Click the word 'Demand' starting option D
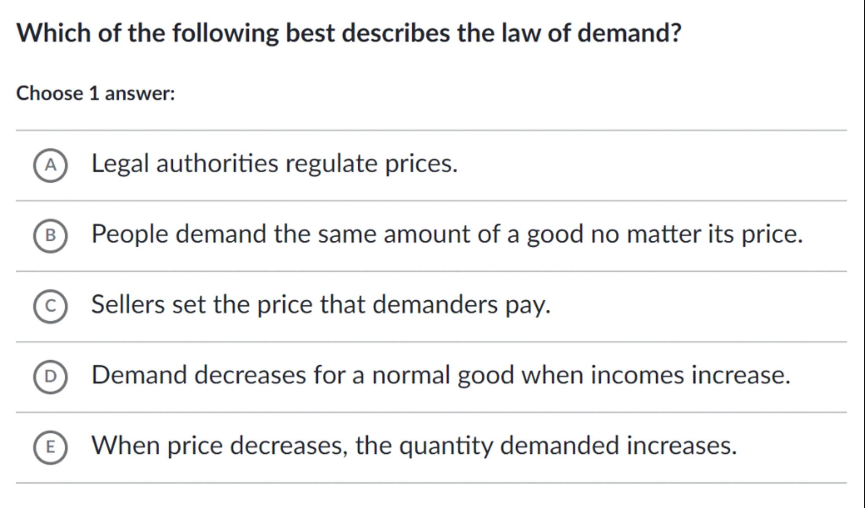The image size is (865, 508). click(139, 375)
